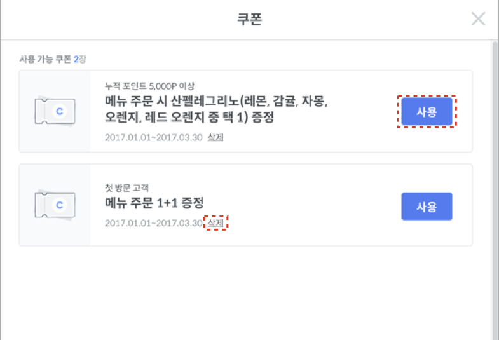Click the gray thumbnail panel of first coupon card

click(55, 111)
